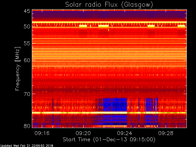Click the title 'Solar radio Flux (Glasgow)'
Viewport: 196px width, 147px height.
click(x=109, y=5)
